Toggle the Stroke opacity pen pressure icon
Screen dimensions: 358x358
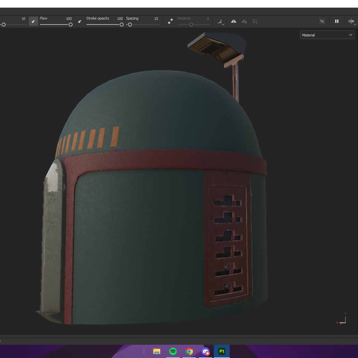80,21
